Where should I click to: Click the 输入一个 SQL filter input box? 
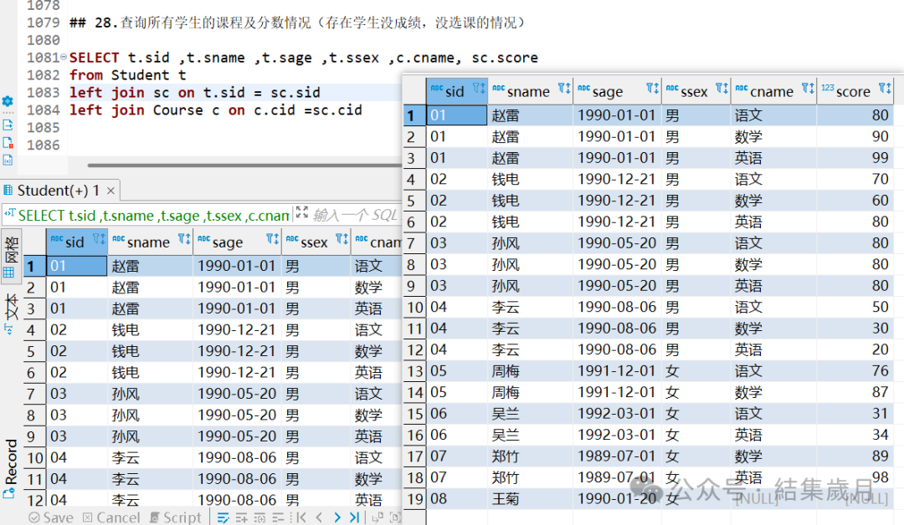(355, 216)
